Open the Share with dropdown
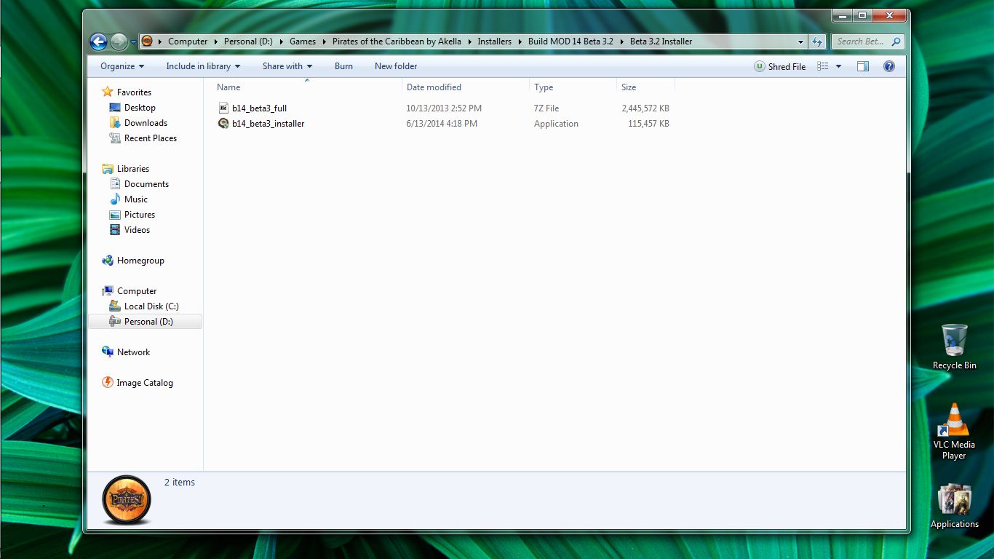994x559 pixels. [287, 66]
